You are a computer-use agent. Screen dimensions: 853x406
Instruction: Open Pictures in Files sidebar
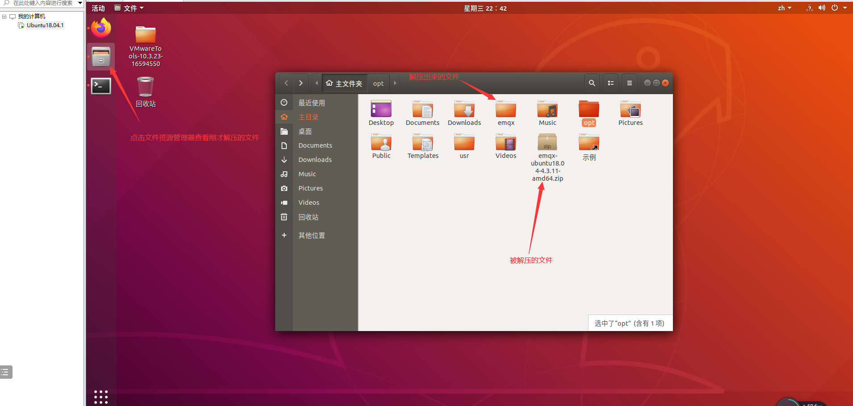pyautogui.click(x=317, y=188)
